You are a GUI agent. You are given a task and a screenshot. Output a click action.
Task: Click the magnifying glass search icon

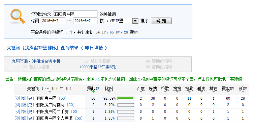point(17,16)
